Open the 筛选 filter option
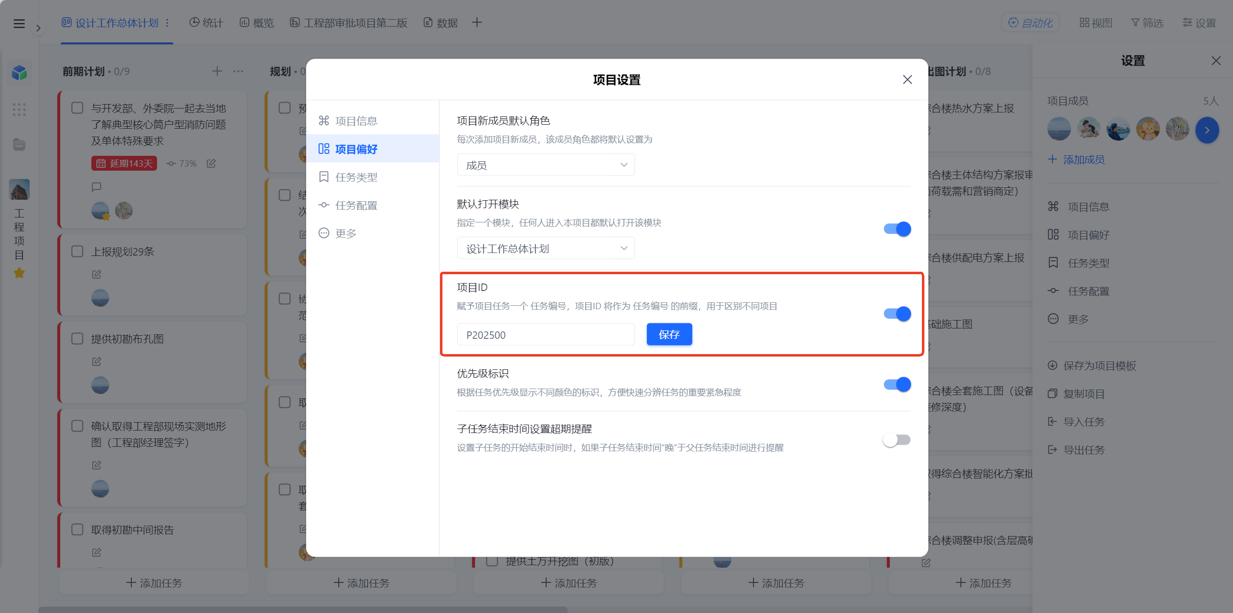Image resolution: width=1233 pixels, height=613 pixels. coord(1147,23)
